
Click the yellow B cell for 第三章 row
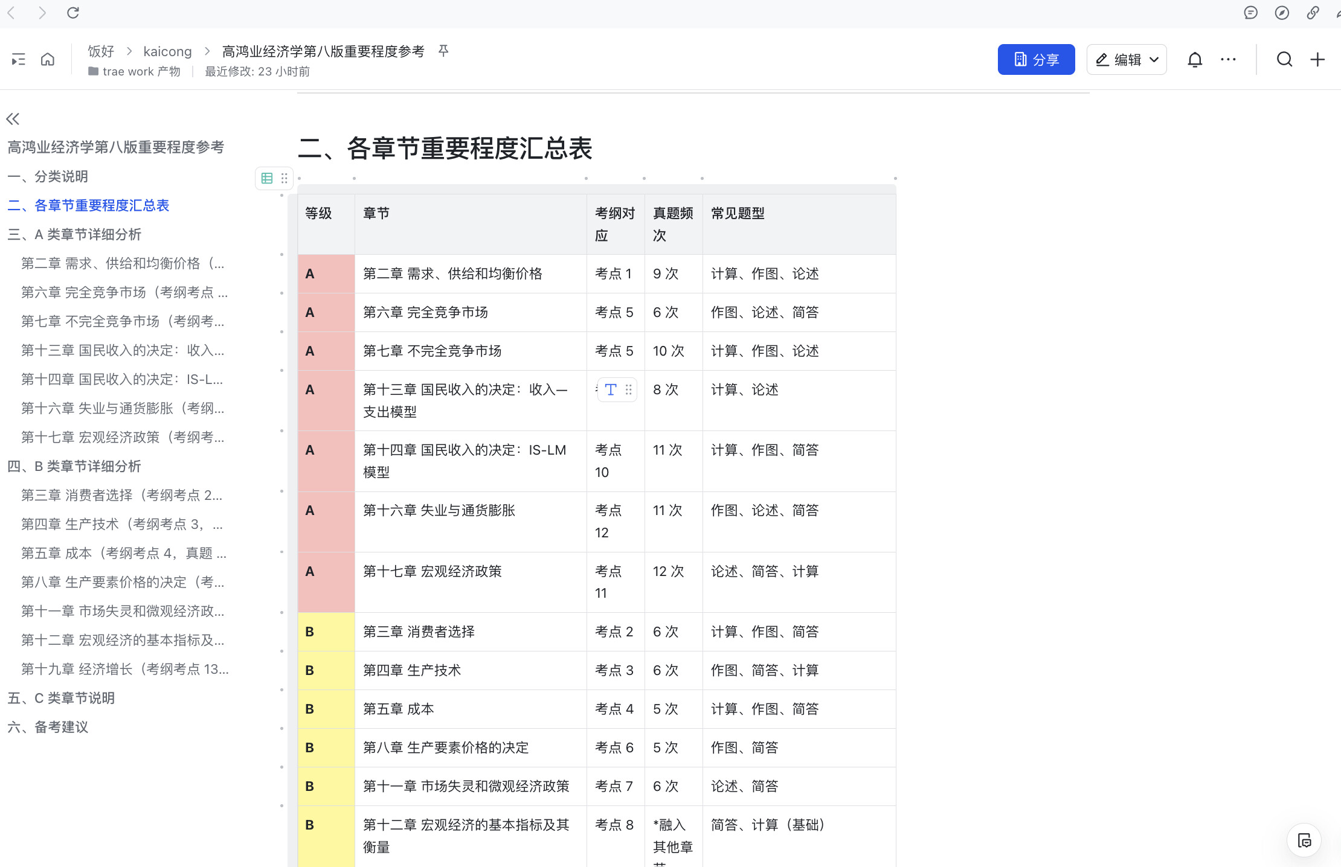pyautogui.click(x=326, y=632)
